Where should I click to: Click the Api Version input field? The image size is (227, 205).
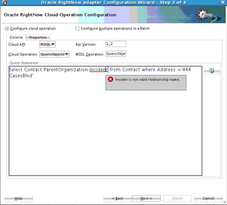tap(116, 44)
